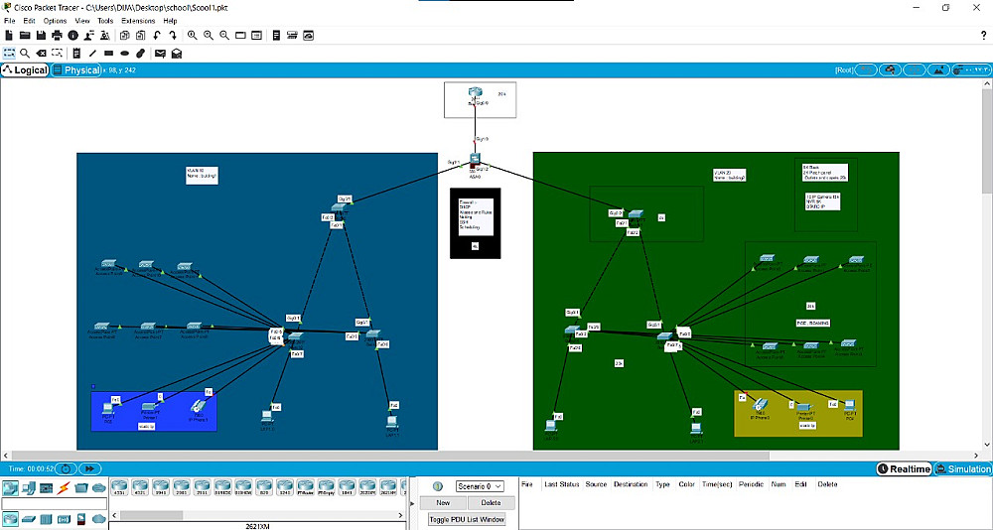Open the Network Information icon
The image size is (993, 530).
[x=72, y=36]
